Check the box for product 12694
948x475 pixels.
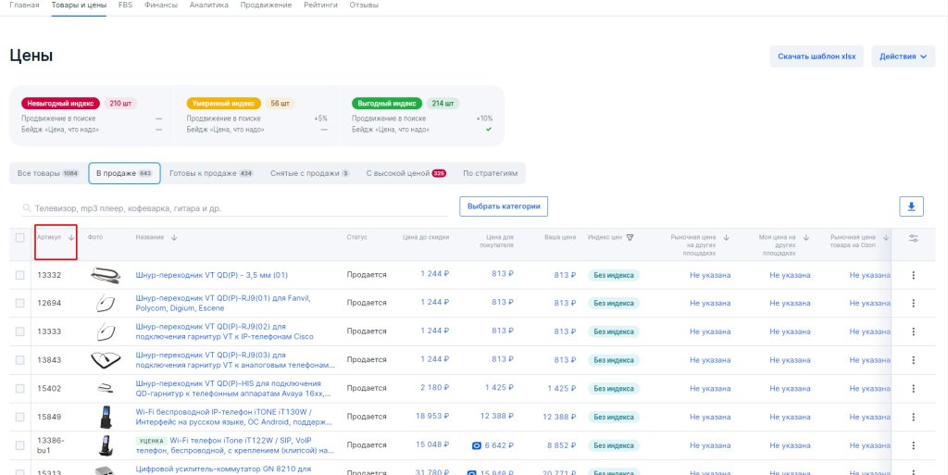[20, 303]
